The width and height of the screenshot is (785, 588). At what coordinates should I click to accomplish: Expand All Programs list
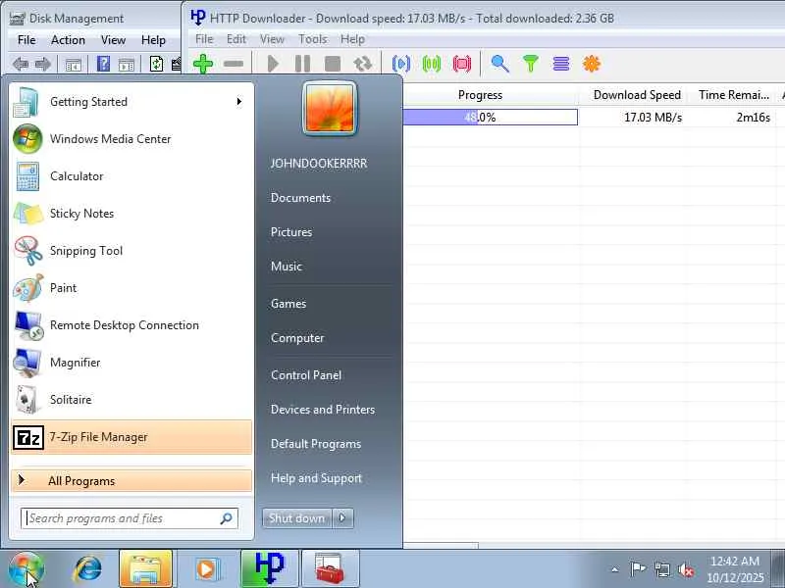tap(131, 481)
